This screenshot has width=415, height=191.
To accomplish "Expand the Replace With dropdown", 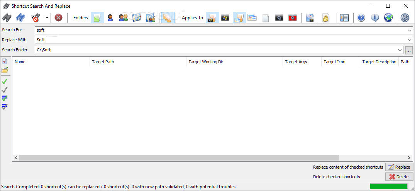I will click(x=409, y=40).
